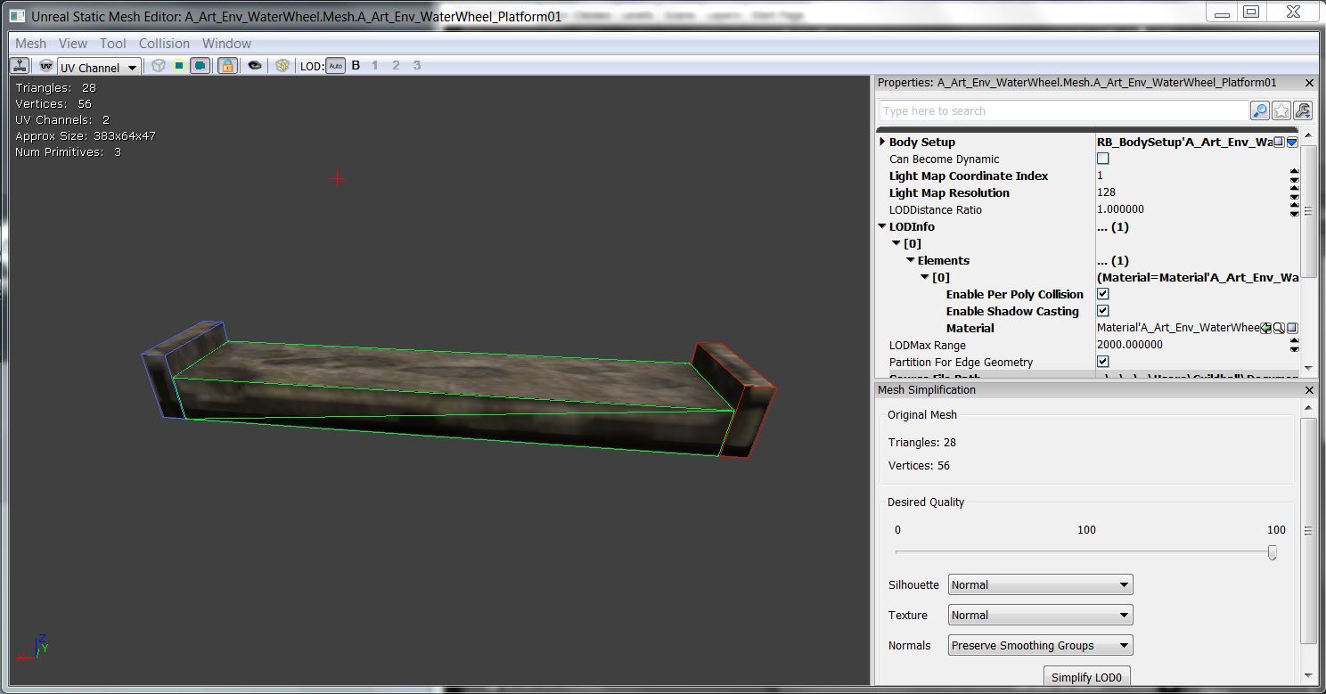Toggle Can Become Dynamic checkbox
1326x694 pixels.
pyautogui.click(x=1102, y=159)
